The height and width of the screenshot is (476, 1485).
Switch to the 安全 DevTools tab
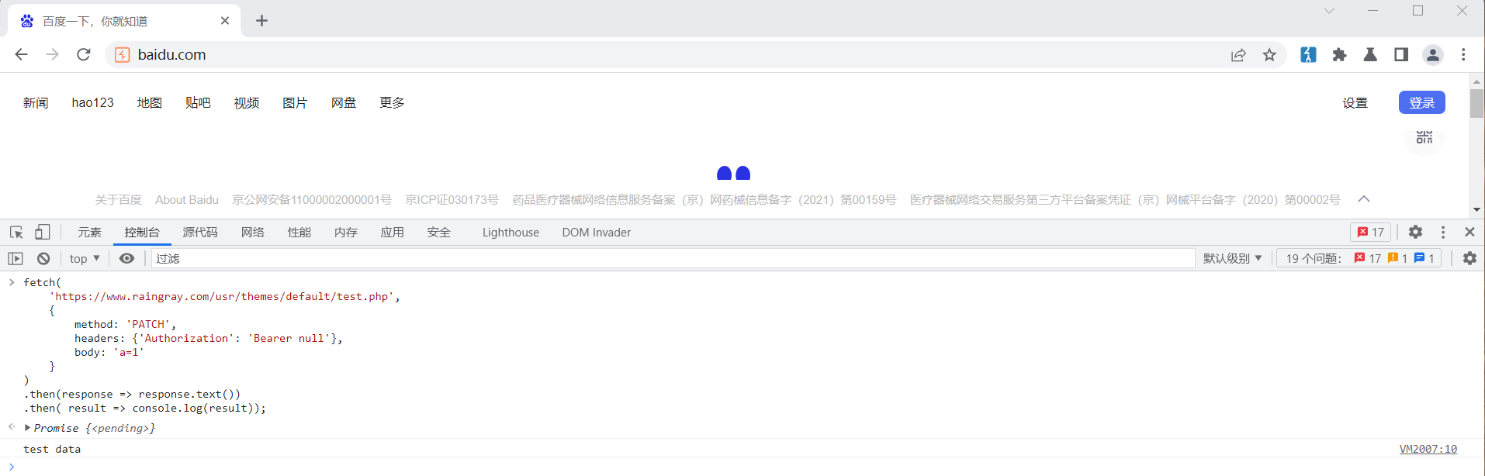[x=439, y=233]
